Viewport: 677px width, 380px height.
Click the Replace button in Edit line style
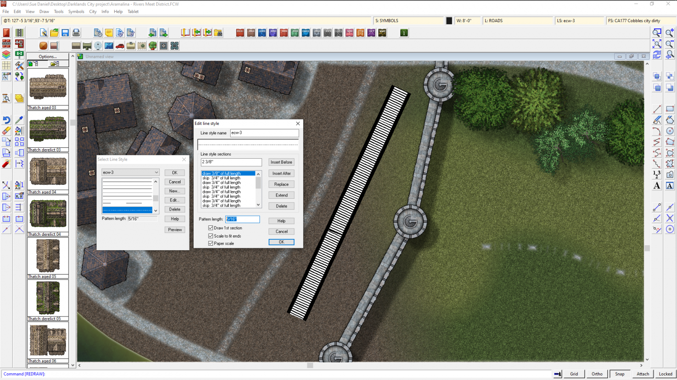tap(282, 184)
